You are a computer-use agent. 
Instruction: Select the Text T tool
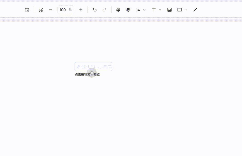coord(154,10)
